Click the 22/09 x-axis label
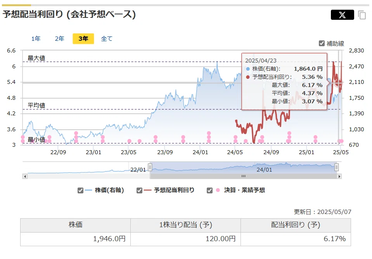The image size is (372, 259). (58, 152)
